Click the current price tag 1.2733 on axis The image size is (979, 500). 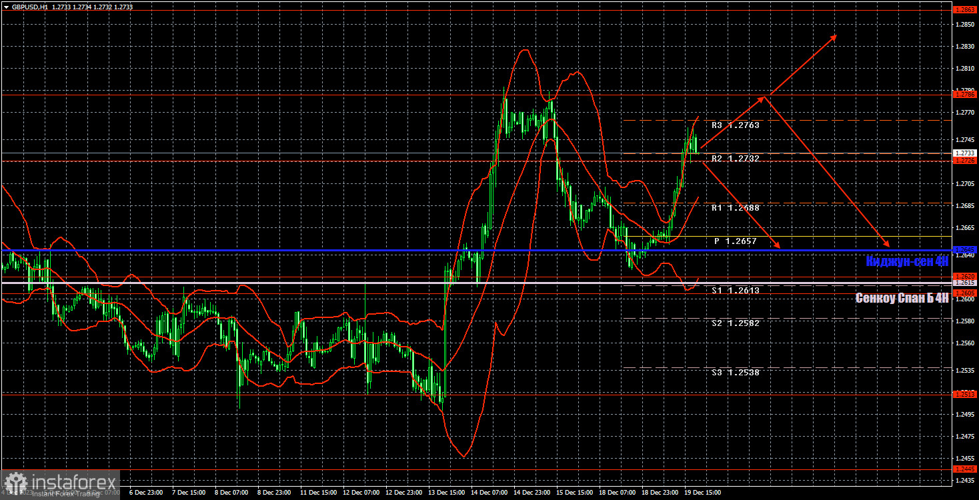pyautogui.click(x=965, y=153)
